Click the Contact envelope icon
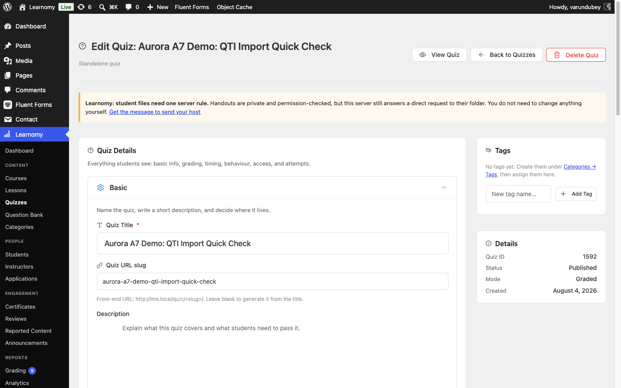621x388 pixels. (x=8, y=119)
